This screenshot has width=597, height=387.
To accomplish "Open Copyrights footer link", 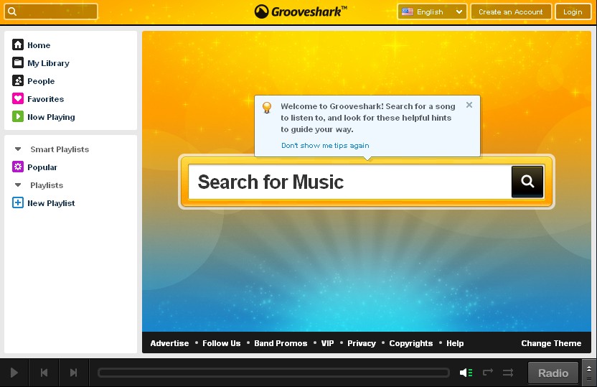I will (x=411, y=343).
